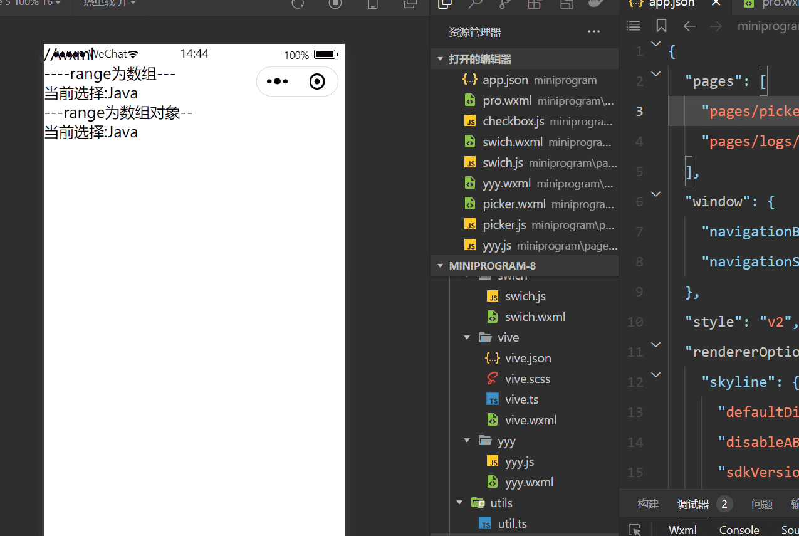Open yyy.wxml under the yyy folder

[x=530, y=482]
